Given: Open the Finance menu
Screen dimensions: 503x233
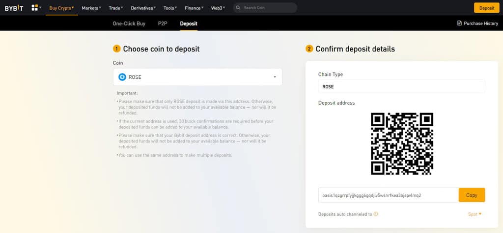Looking at the screenshot, I should coord(195,8).
